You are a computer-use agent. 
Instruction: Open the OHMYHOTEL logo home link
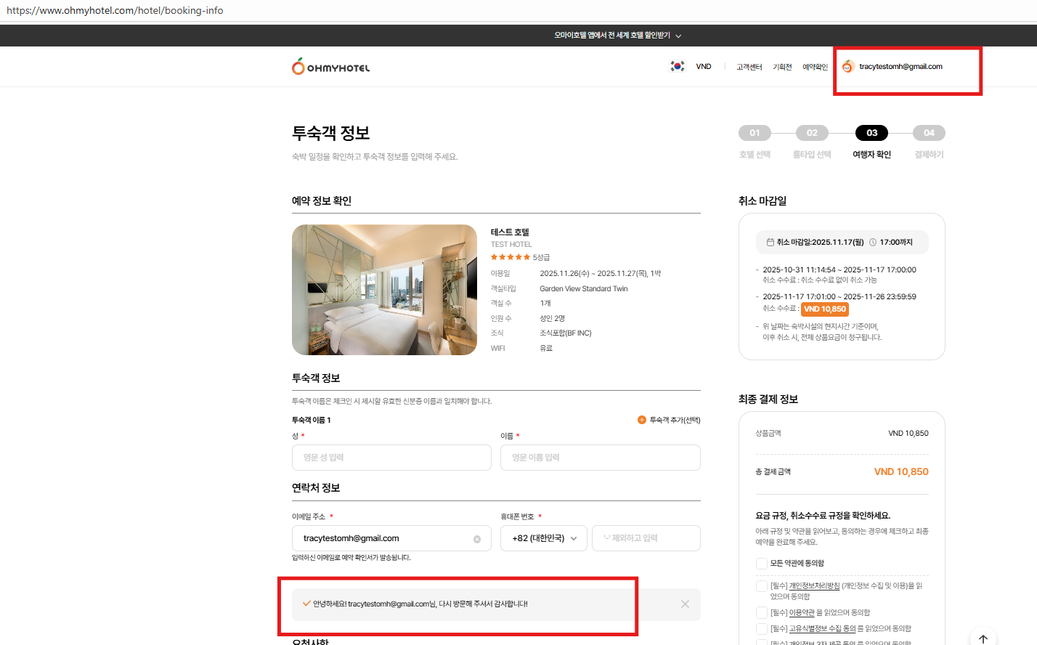[330, 67]
